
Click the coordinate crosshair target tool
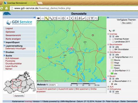(x=63, y=18)
